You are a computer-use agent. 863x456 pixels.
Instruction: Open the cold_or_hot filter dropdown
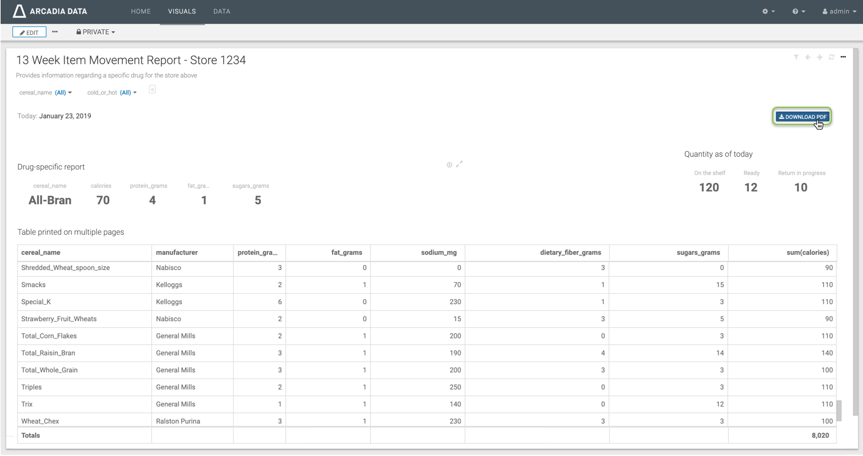click(128, 93)
